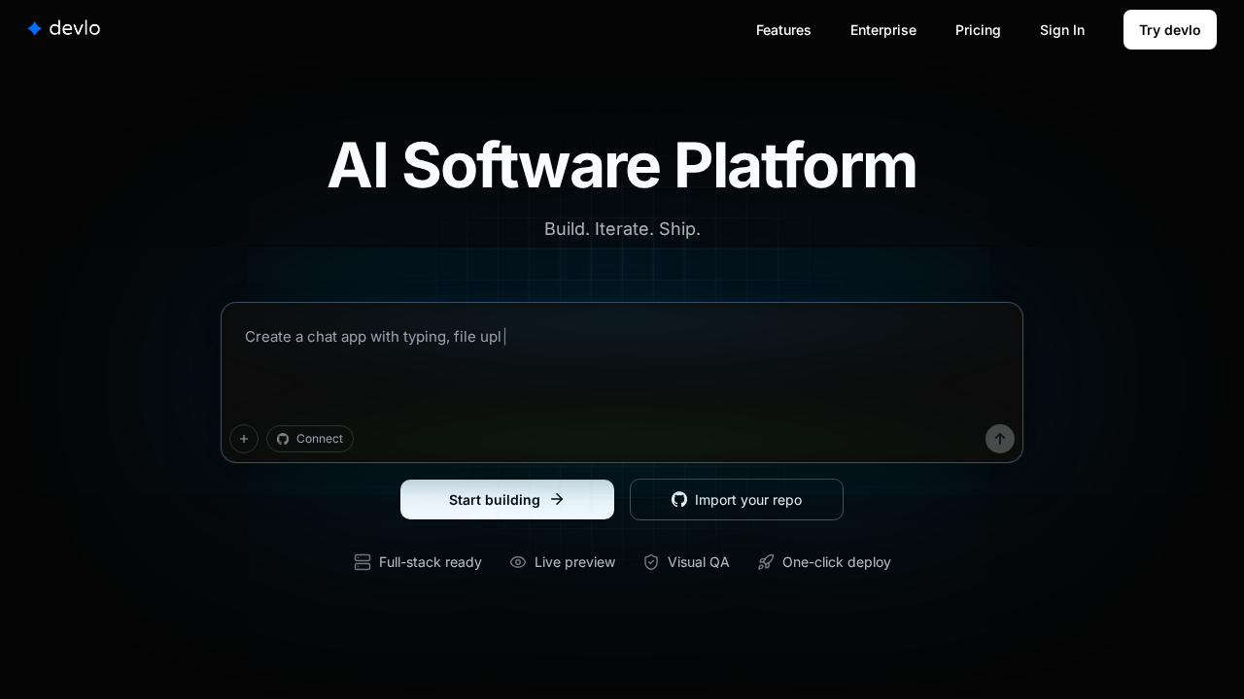
Task: Submit the prompt with the arrow icon
Action: pyautogui.click(x=1000, y=439)
